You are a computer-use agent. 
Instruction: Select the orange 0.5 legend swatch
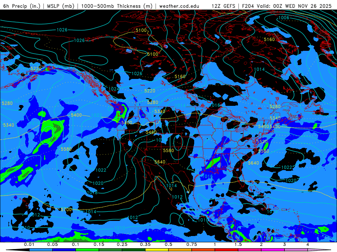[x=180, y=250]
